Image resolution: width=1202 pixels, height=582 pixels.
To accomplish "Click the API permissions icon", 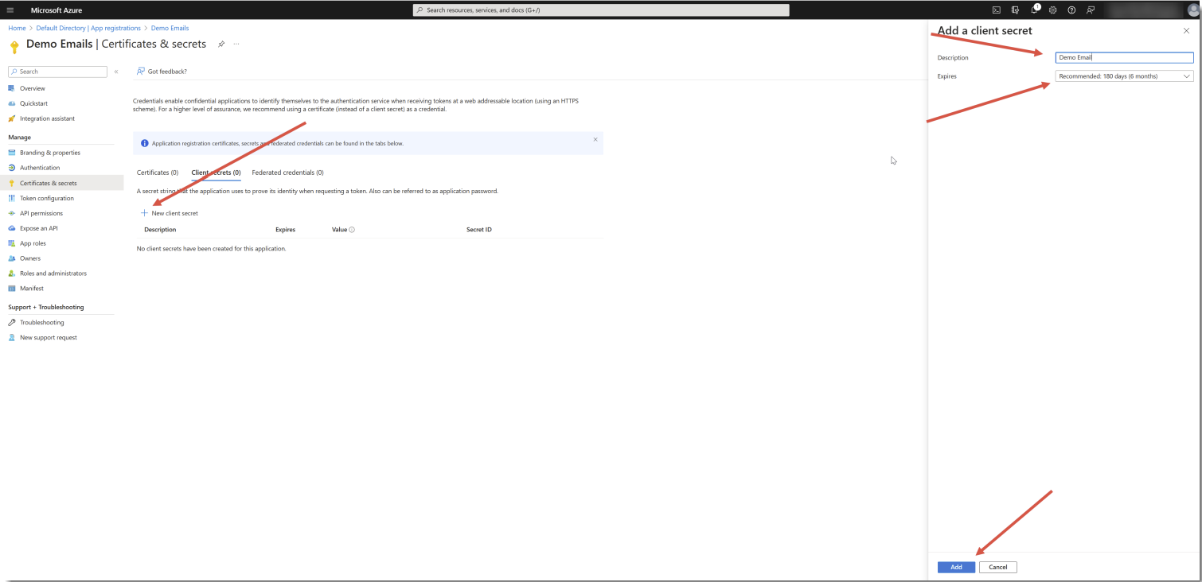I will 12,213.
